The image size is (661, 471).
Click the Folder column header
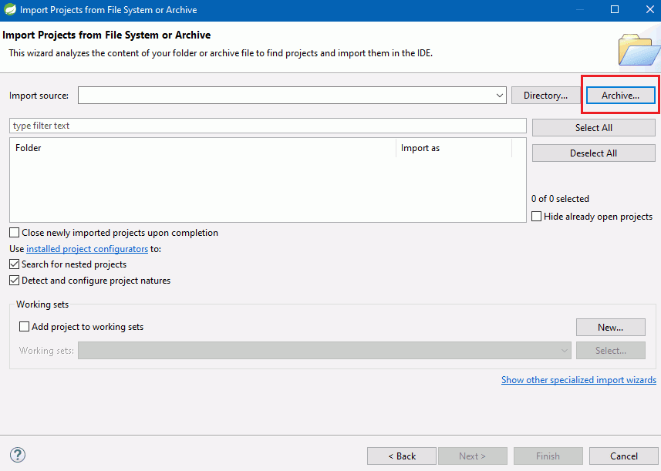[202, 148]
